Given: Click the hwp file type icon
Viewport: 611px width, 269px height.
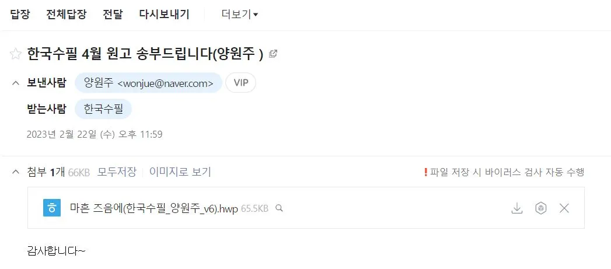Looking at the screenshot, I should click(52, 208).
